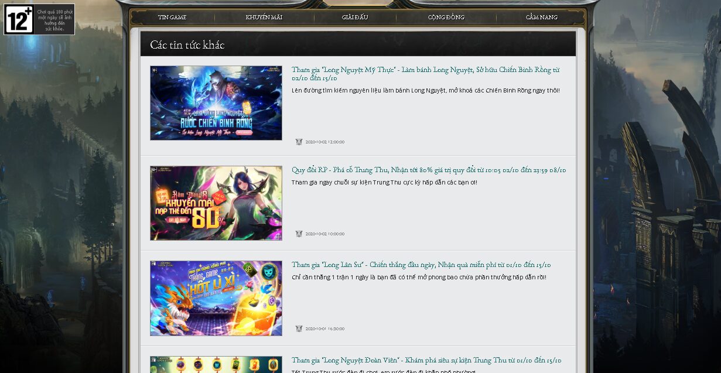721x373 pixels.
Task: Open the CẨM NANG menu
Action: click(541, 17)
